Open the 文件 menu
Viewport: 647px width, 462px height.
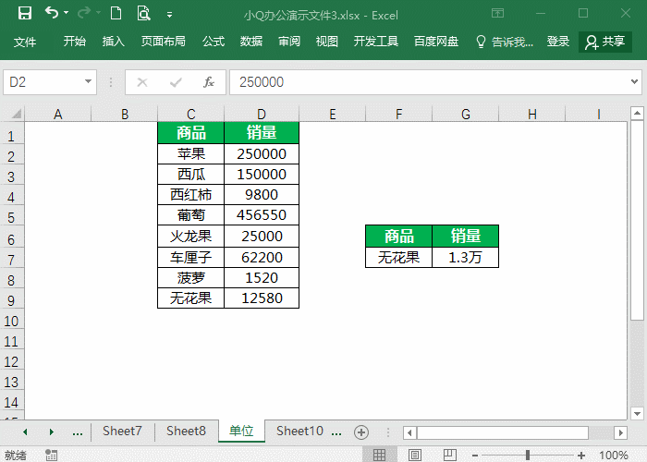click(x=25, y=42)
